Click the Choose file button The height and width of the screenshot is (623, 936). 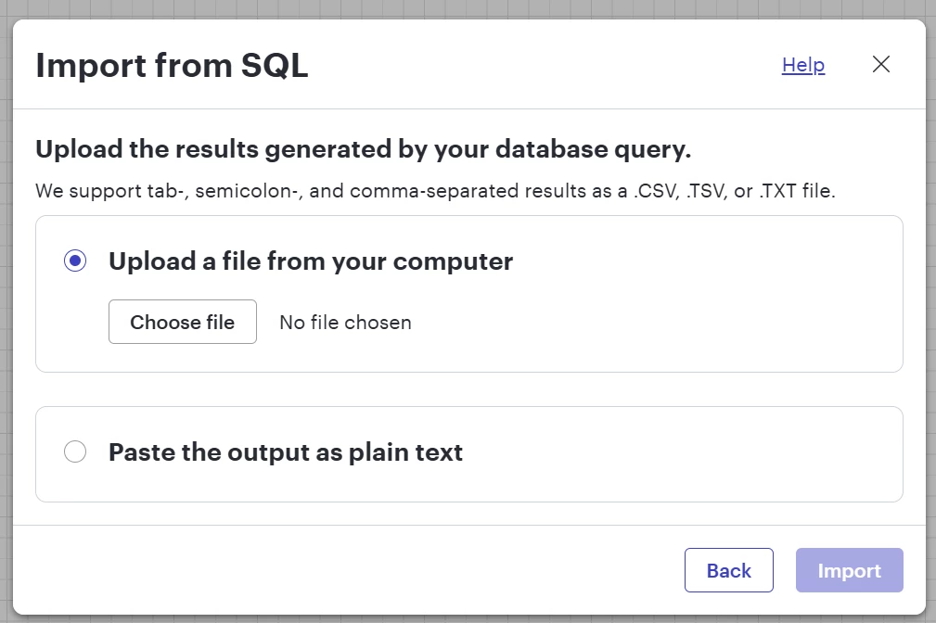[x=183, y=323]
